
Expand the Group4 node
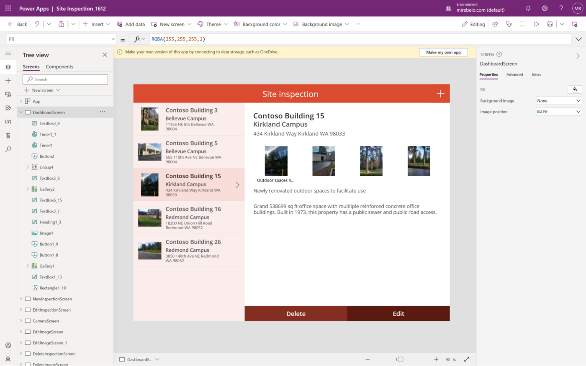(28, 167)
